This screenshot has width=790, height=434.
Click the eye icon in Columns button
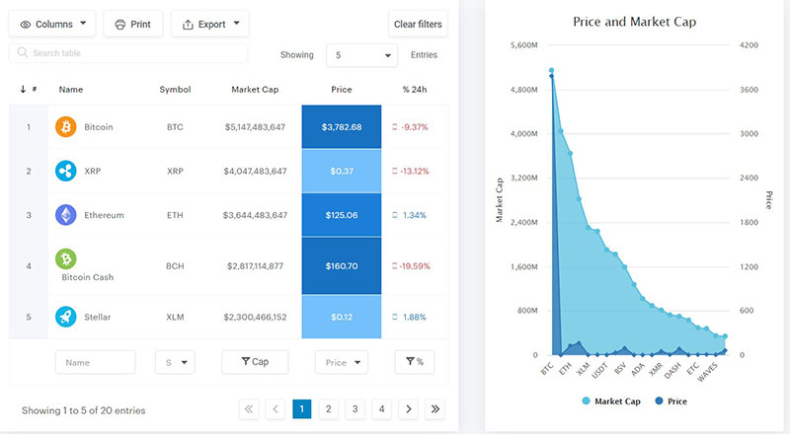26,25
